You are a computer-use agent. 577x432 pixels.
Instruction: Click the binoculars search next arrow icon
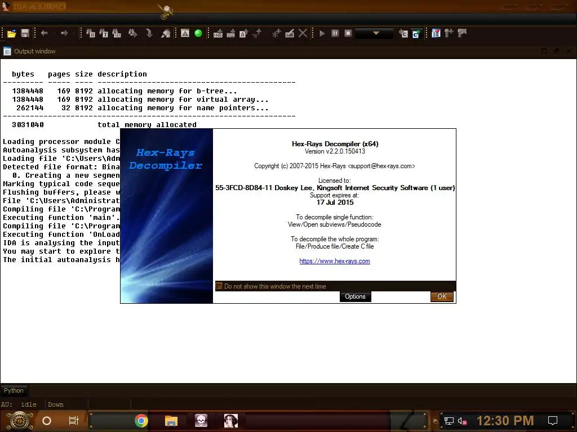point(132,33)
